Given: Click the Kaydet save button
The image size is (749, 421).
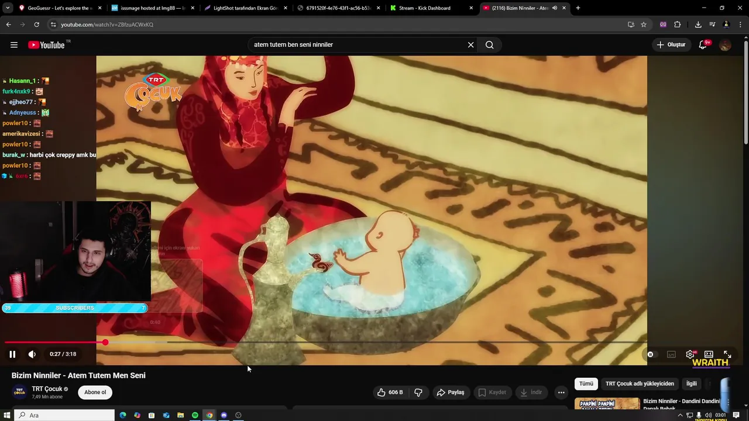Looking at the screenshot, I should click(492, 392).
